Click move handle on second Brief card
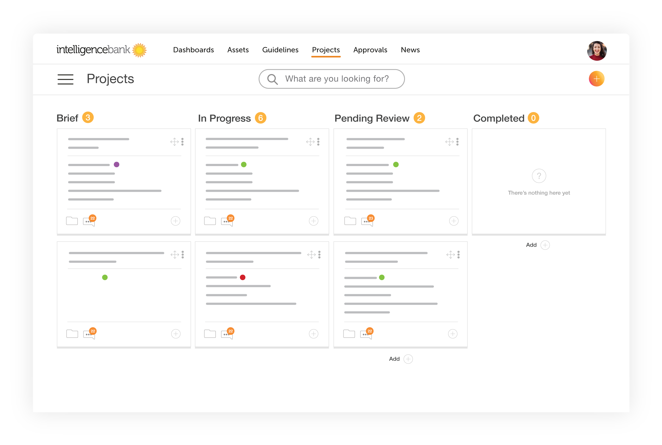The width and height of the screenshot is (662, 445). (x=174, y=255)
